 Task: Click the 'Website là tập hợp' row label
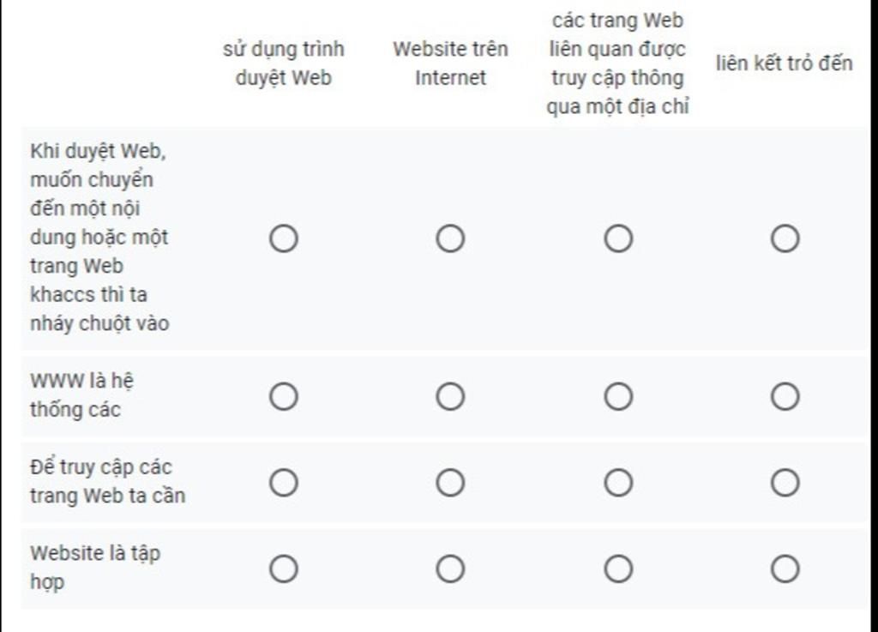[95, 568]
